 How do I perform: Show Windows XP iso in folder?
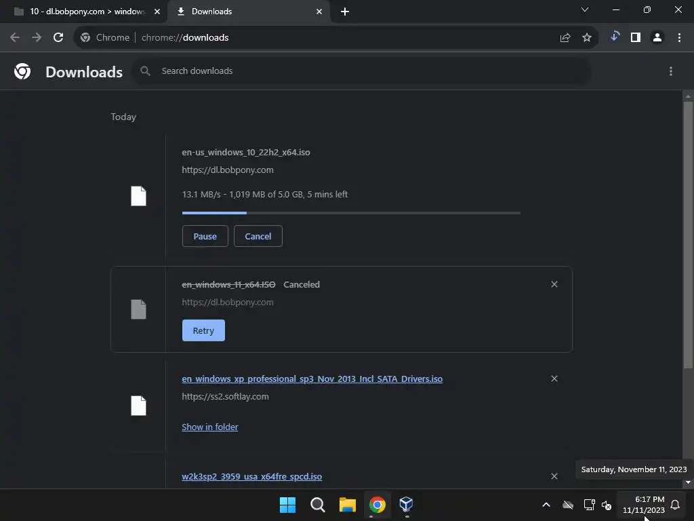pyautogui.click(x=210, y=427)
